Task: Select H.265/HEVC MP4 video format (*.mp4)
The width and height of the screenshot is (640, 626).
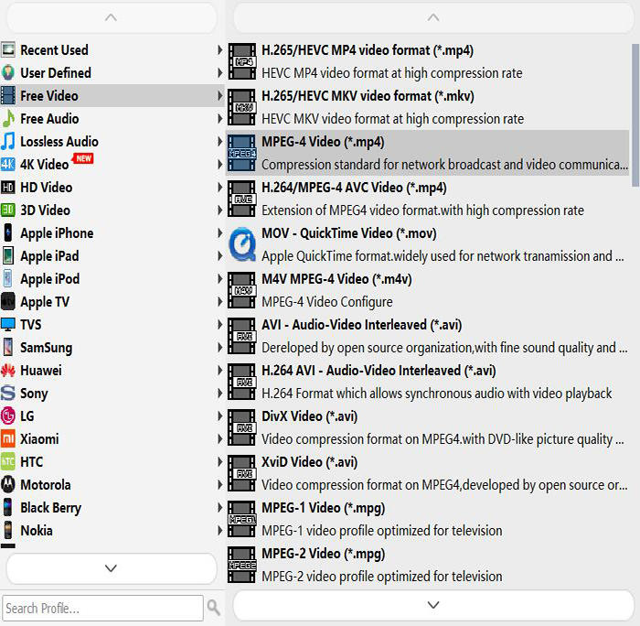Action: click(x=427, y=61)
